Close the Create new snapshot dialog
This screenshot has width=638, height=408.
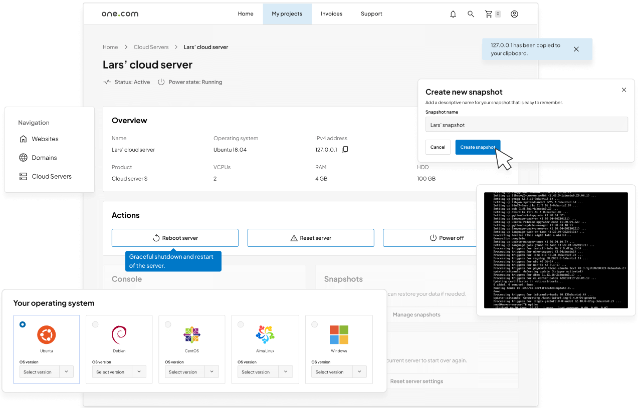(x=624, y=90)
